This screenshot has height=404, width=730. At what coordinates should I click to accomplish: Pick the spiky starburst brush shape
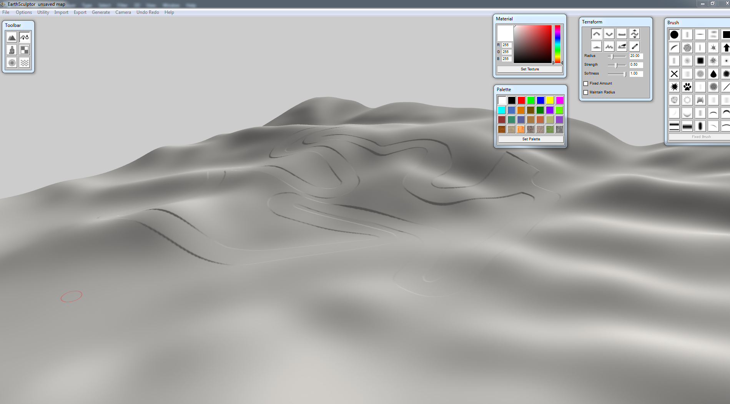(674, 87)
